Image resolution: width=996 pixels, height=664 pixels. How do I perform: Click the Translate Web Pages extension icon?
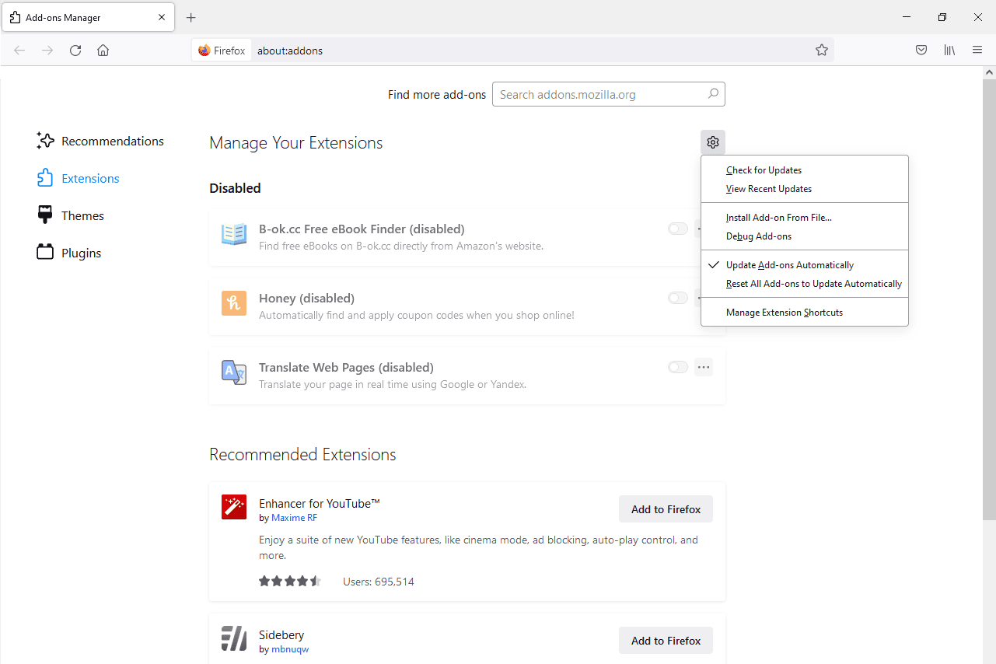(x=234, y=372)
